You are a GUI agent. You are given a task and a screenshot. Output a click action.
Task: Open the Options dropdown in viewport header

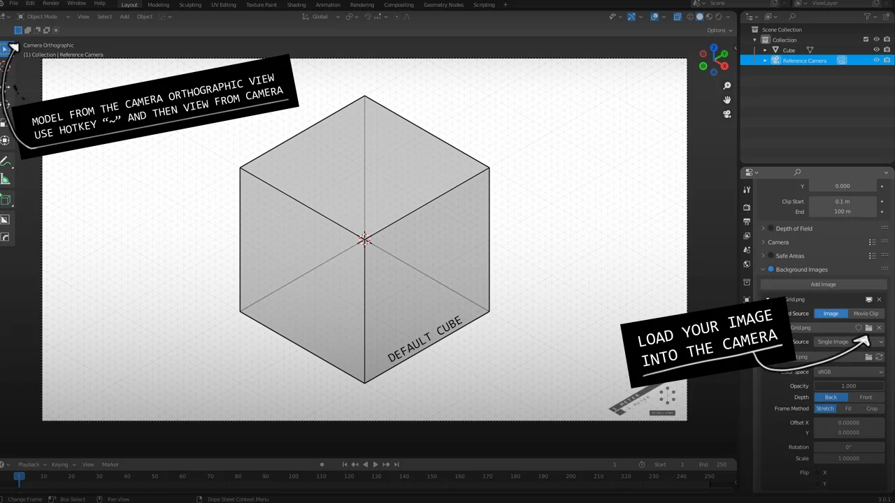tap(720, 30)
